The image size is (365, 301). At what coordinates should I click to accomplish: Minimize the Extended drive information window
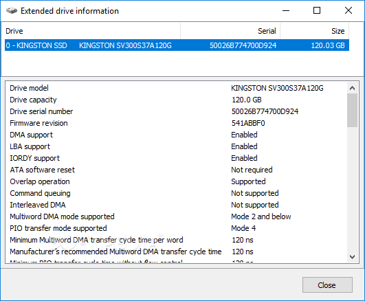pos(286,10)
